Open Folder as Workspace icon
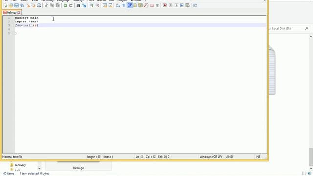 [x=152, y=5]
